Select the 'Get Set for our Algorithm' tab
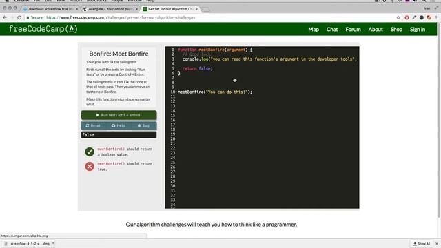Viewport: 441px width, 248px height. [170, 9]
